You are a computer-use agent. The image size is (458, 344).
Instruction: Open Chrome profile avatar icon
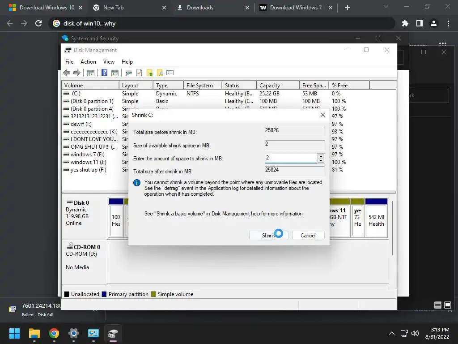tap(434, 23)
